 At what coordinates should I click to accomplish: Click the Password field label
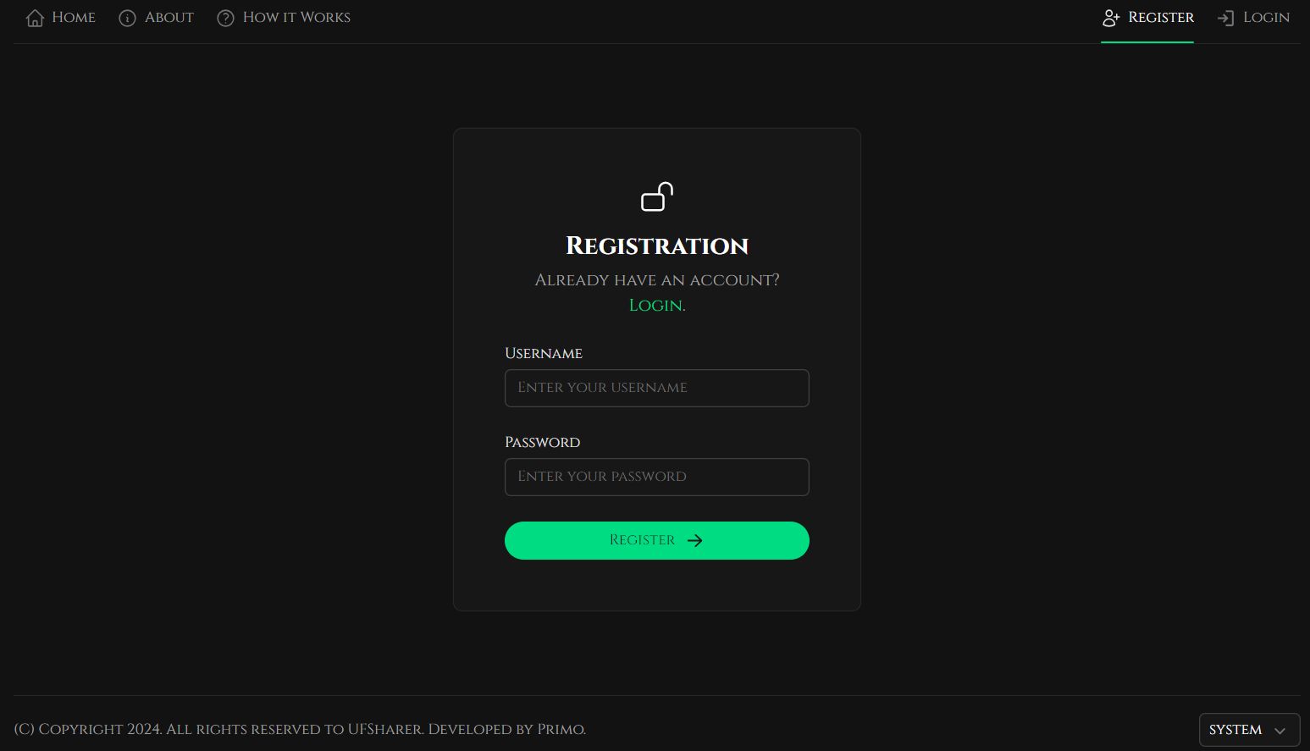[542, 442]
